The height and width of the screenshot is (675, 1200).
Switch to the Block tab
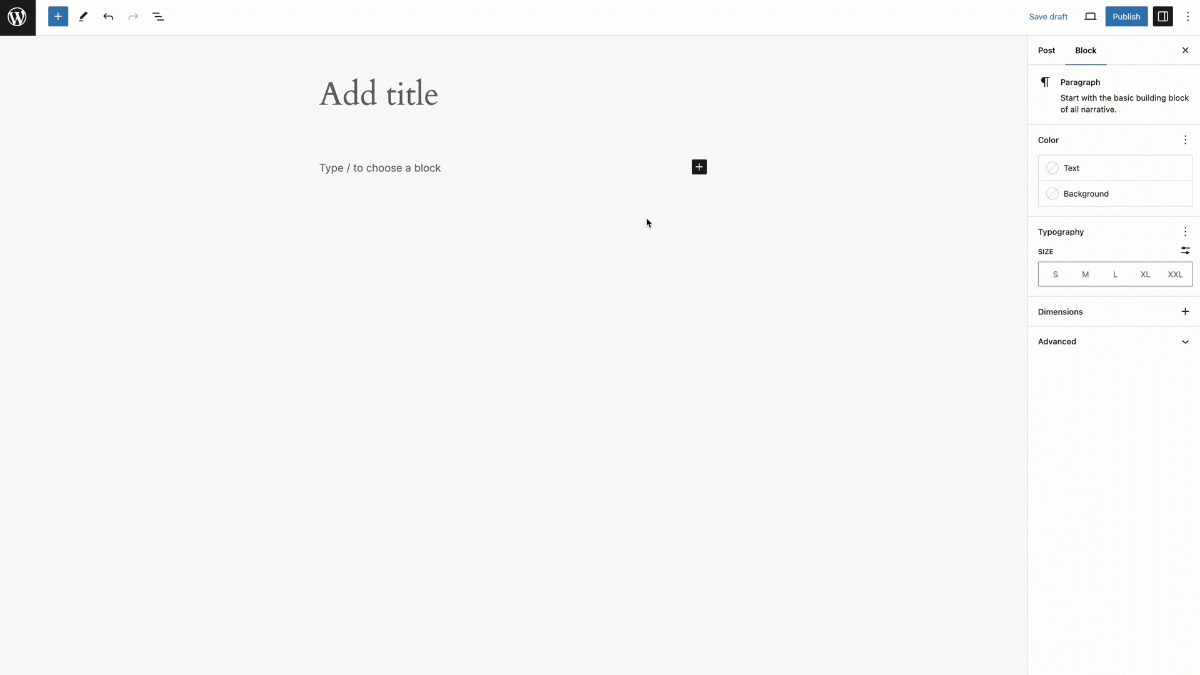tap(1086, 50)
